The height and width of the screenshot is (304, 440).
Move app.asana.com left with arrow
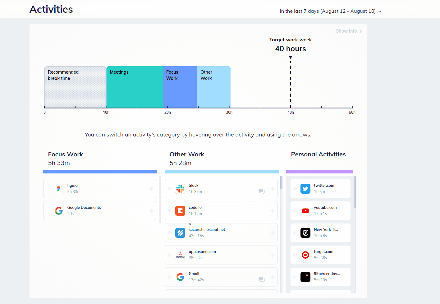coord(170,255)
